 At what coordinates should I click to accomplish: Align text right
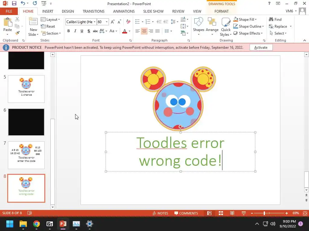(151, 31)
